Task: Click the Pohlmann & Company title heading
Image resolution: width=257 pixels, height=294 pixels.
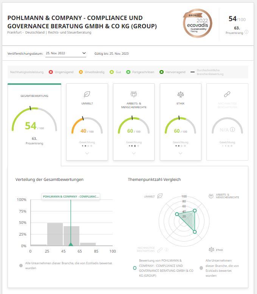Action: (x=82, y=22)
